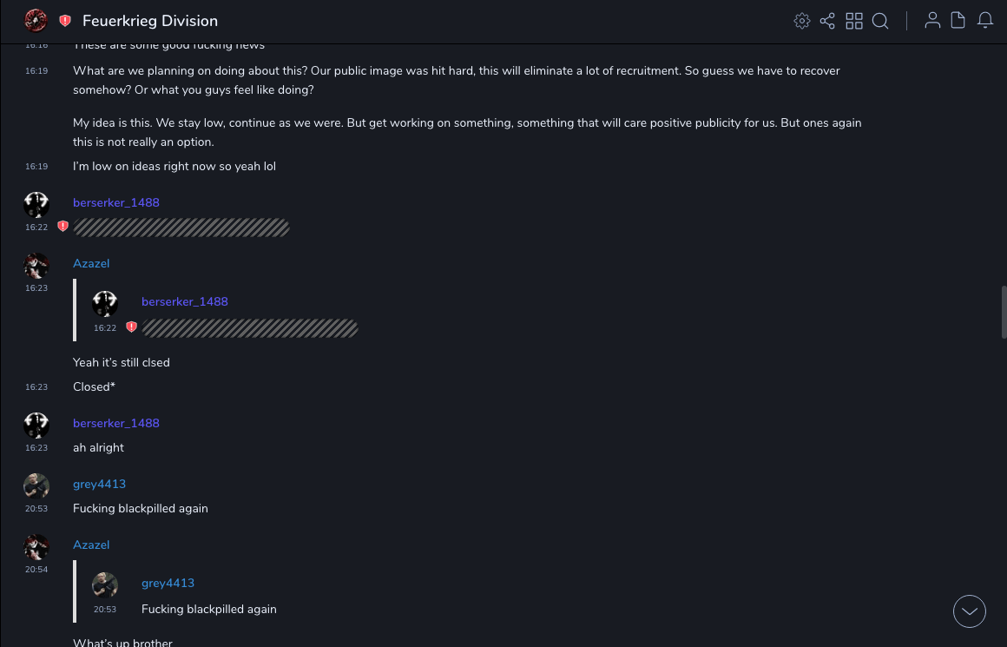1007x647 pixels.
Task: Click the red warning shield on 16:22 message
Action: [63, 227]
